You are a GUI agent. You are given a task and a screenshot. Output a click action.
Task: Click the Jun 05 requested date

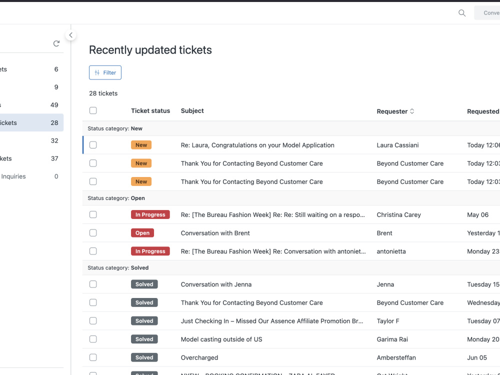pos(477,358)
